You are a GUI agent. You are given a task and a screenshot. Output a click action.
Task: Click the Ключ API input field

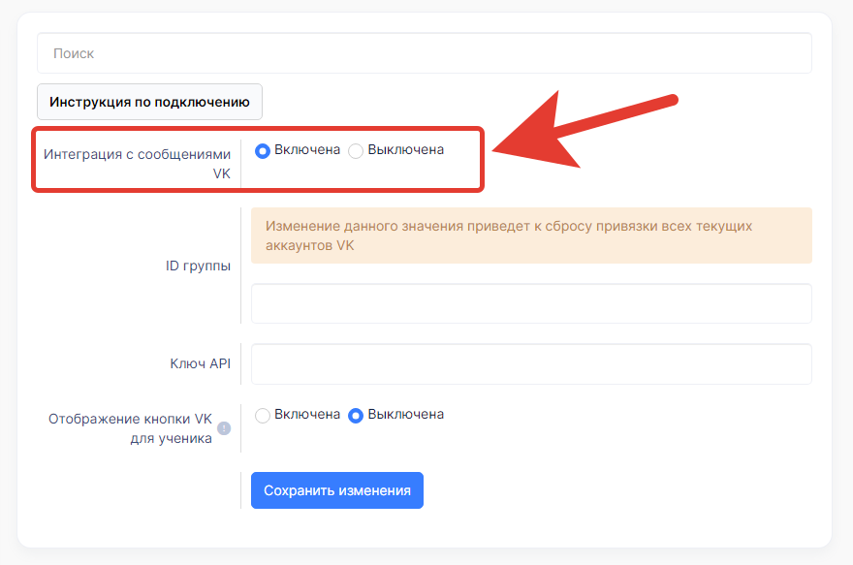pos(530,364)
